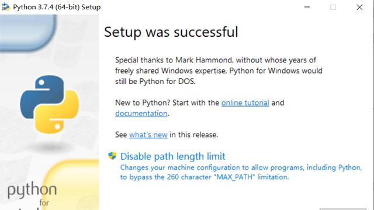The image size is (374, 210).
Task: Select Disable path length limit
Action: pyautogui.click(x=173, y=156)
